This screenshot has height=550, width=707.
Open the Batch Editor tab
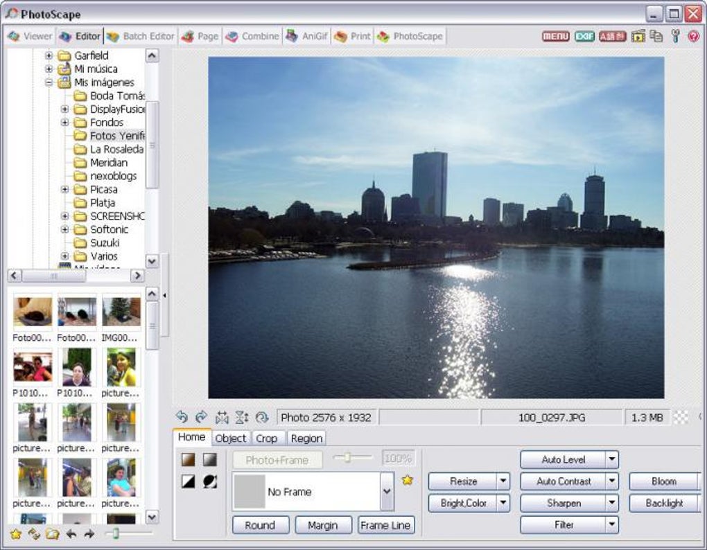(141, 36)
